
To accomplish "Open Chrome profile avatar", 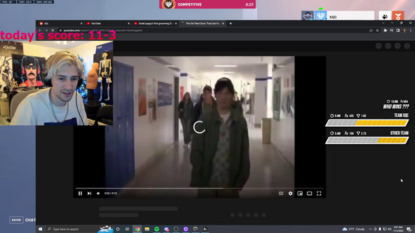I will (x=404, y=30).
